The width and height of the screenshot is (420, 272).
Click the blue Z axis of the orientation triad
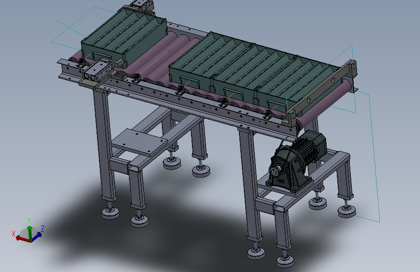pos(36,236)
